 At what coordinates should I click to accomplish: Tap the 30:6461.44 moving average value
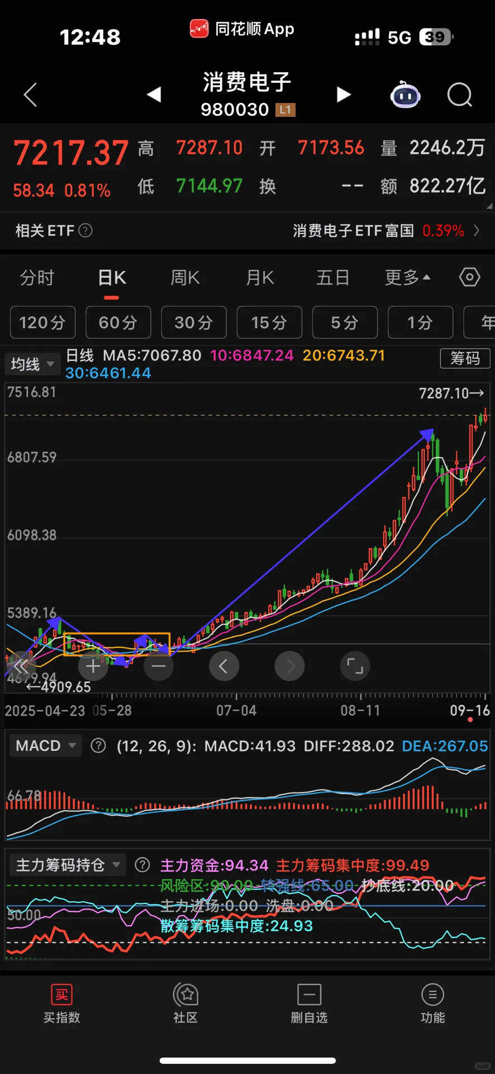[108, 373]
